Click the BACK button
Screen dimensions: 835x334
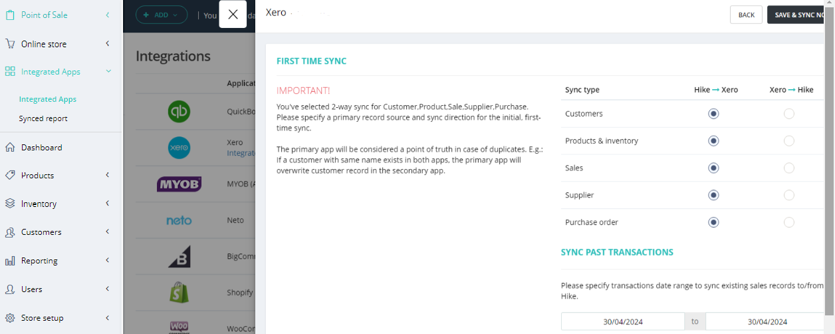[x=746, y=15]
